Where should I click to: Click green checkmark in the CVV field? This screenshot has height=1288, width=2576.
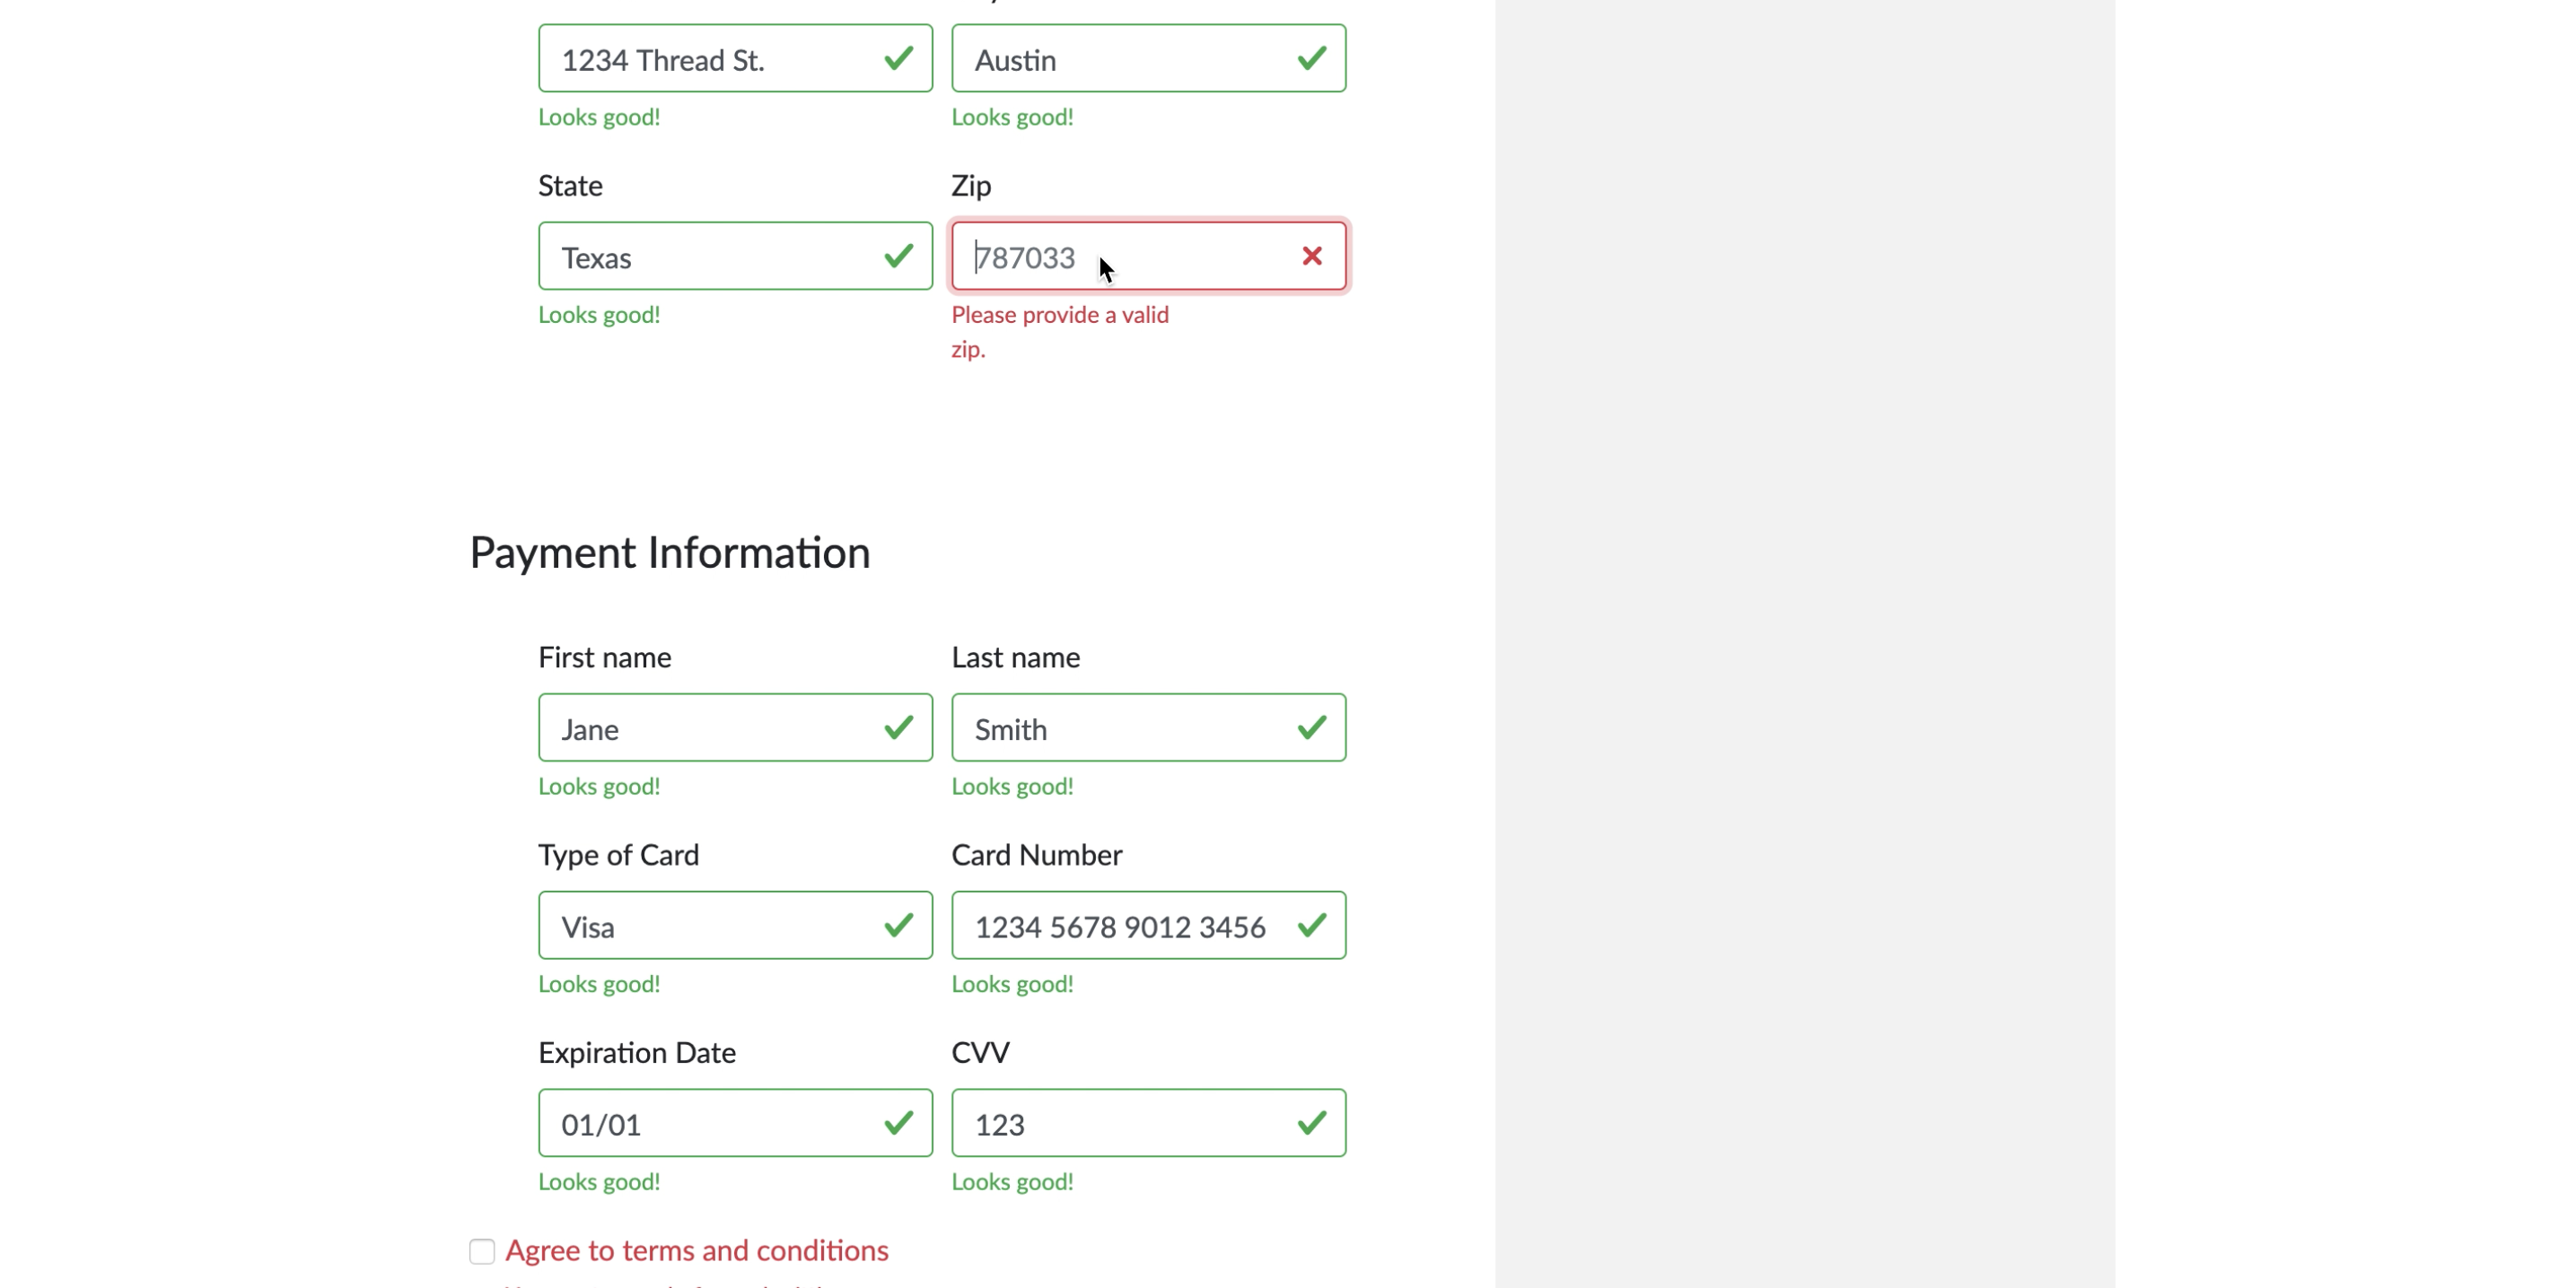click(x=1311, y=1123)
